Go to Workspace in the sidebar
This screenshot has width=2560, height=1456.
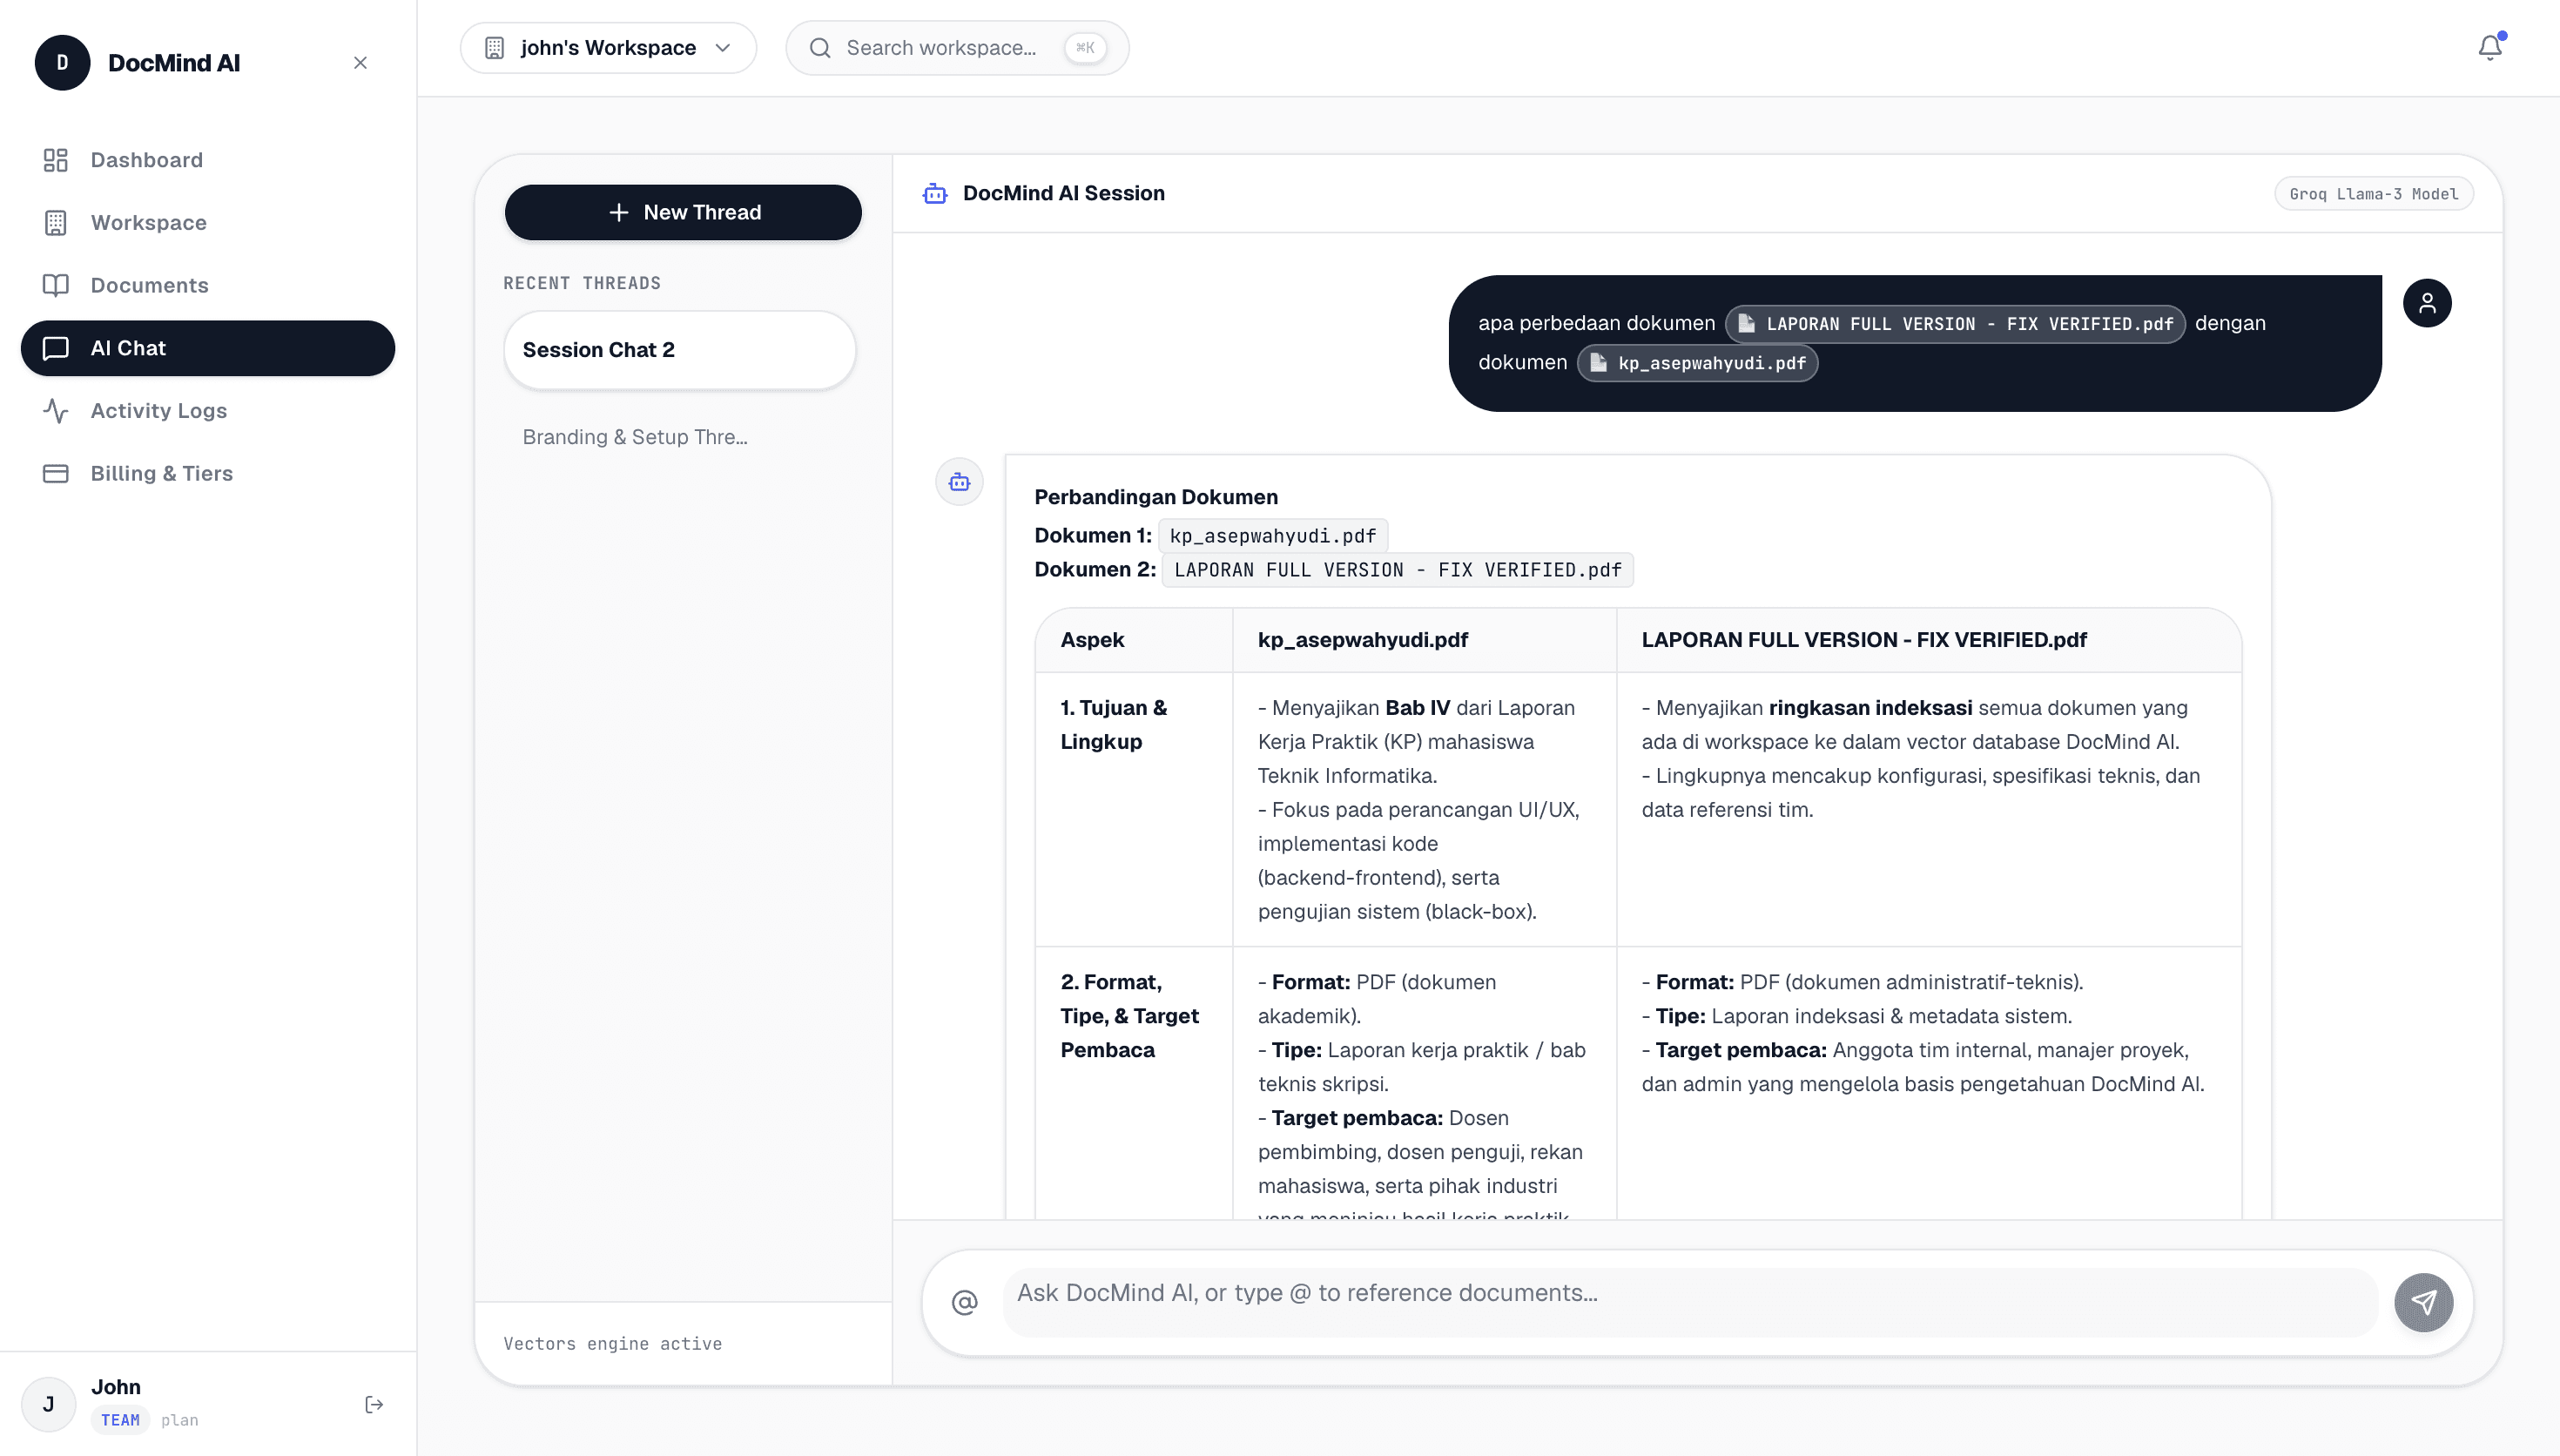point(208,222)
